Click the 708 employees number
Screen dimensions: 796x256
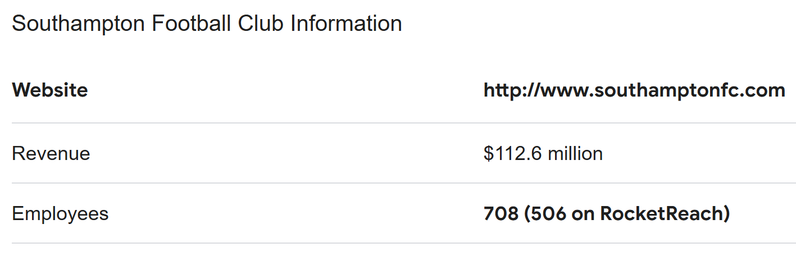pos(501,214)
